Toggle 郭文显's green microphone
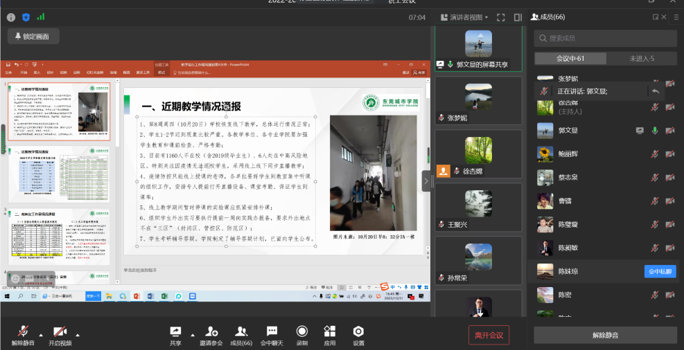The image size is (684, 350). pyautogui.click(x=655, y=130)
